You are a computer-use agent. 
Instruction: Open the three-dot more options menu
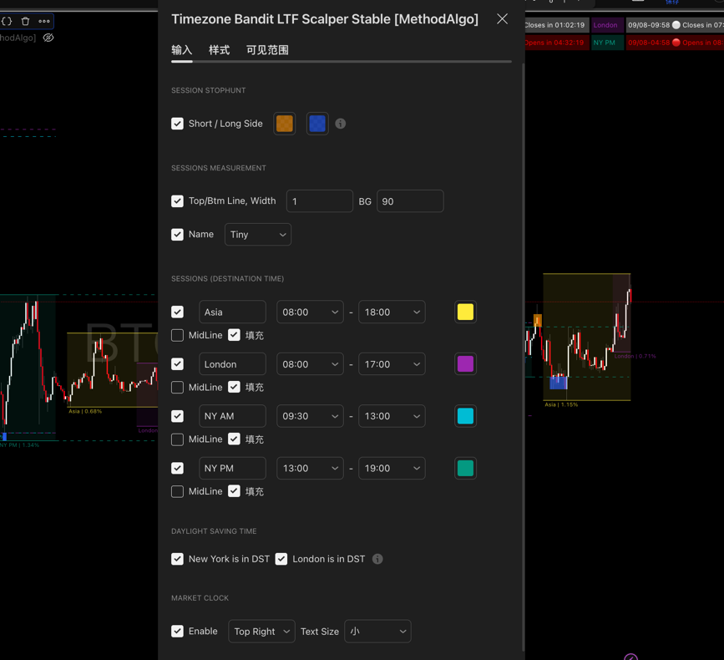click(x=44, y=21)
